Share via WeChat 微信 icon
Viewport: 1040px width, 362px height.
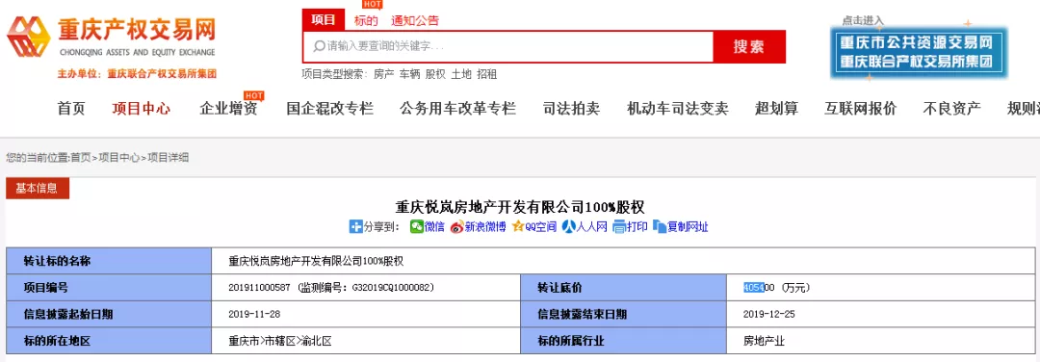pyautogui.click(x=416, y=227)
